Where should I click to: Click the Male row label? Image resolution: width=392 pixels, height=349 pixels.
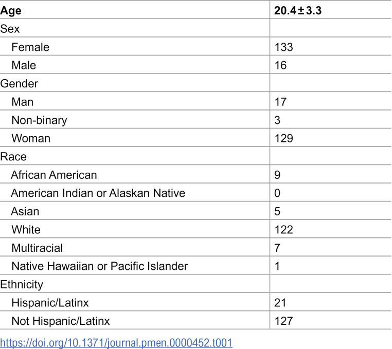24,65
